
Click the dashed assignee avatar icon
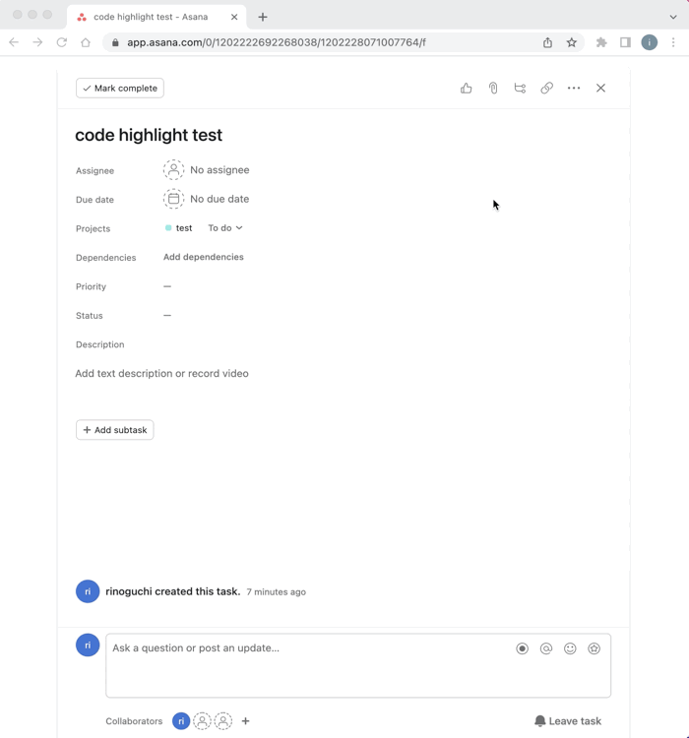[173, 170]
